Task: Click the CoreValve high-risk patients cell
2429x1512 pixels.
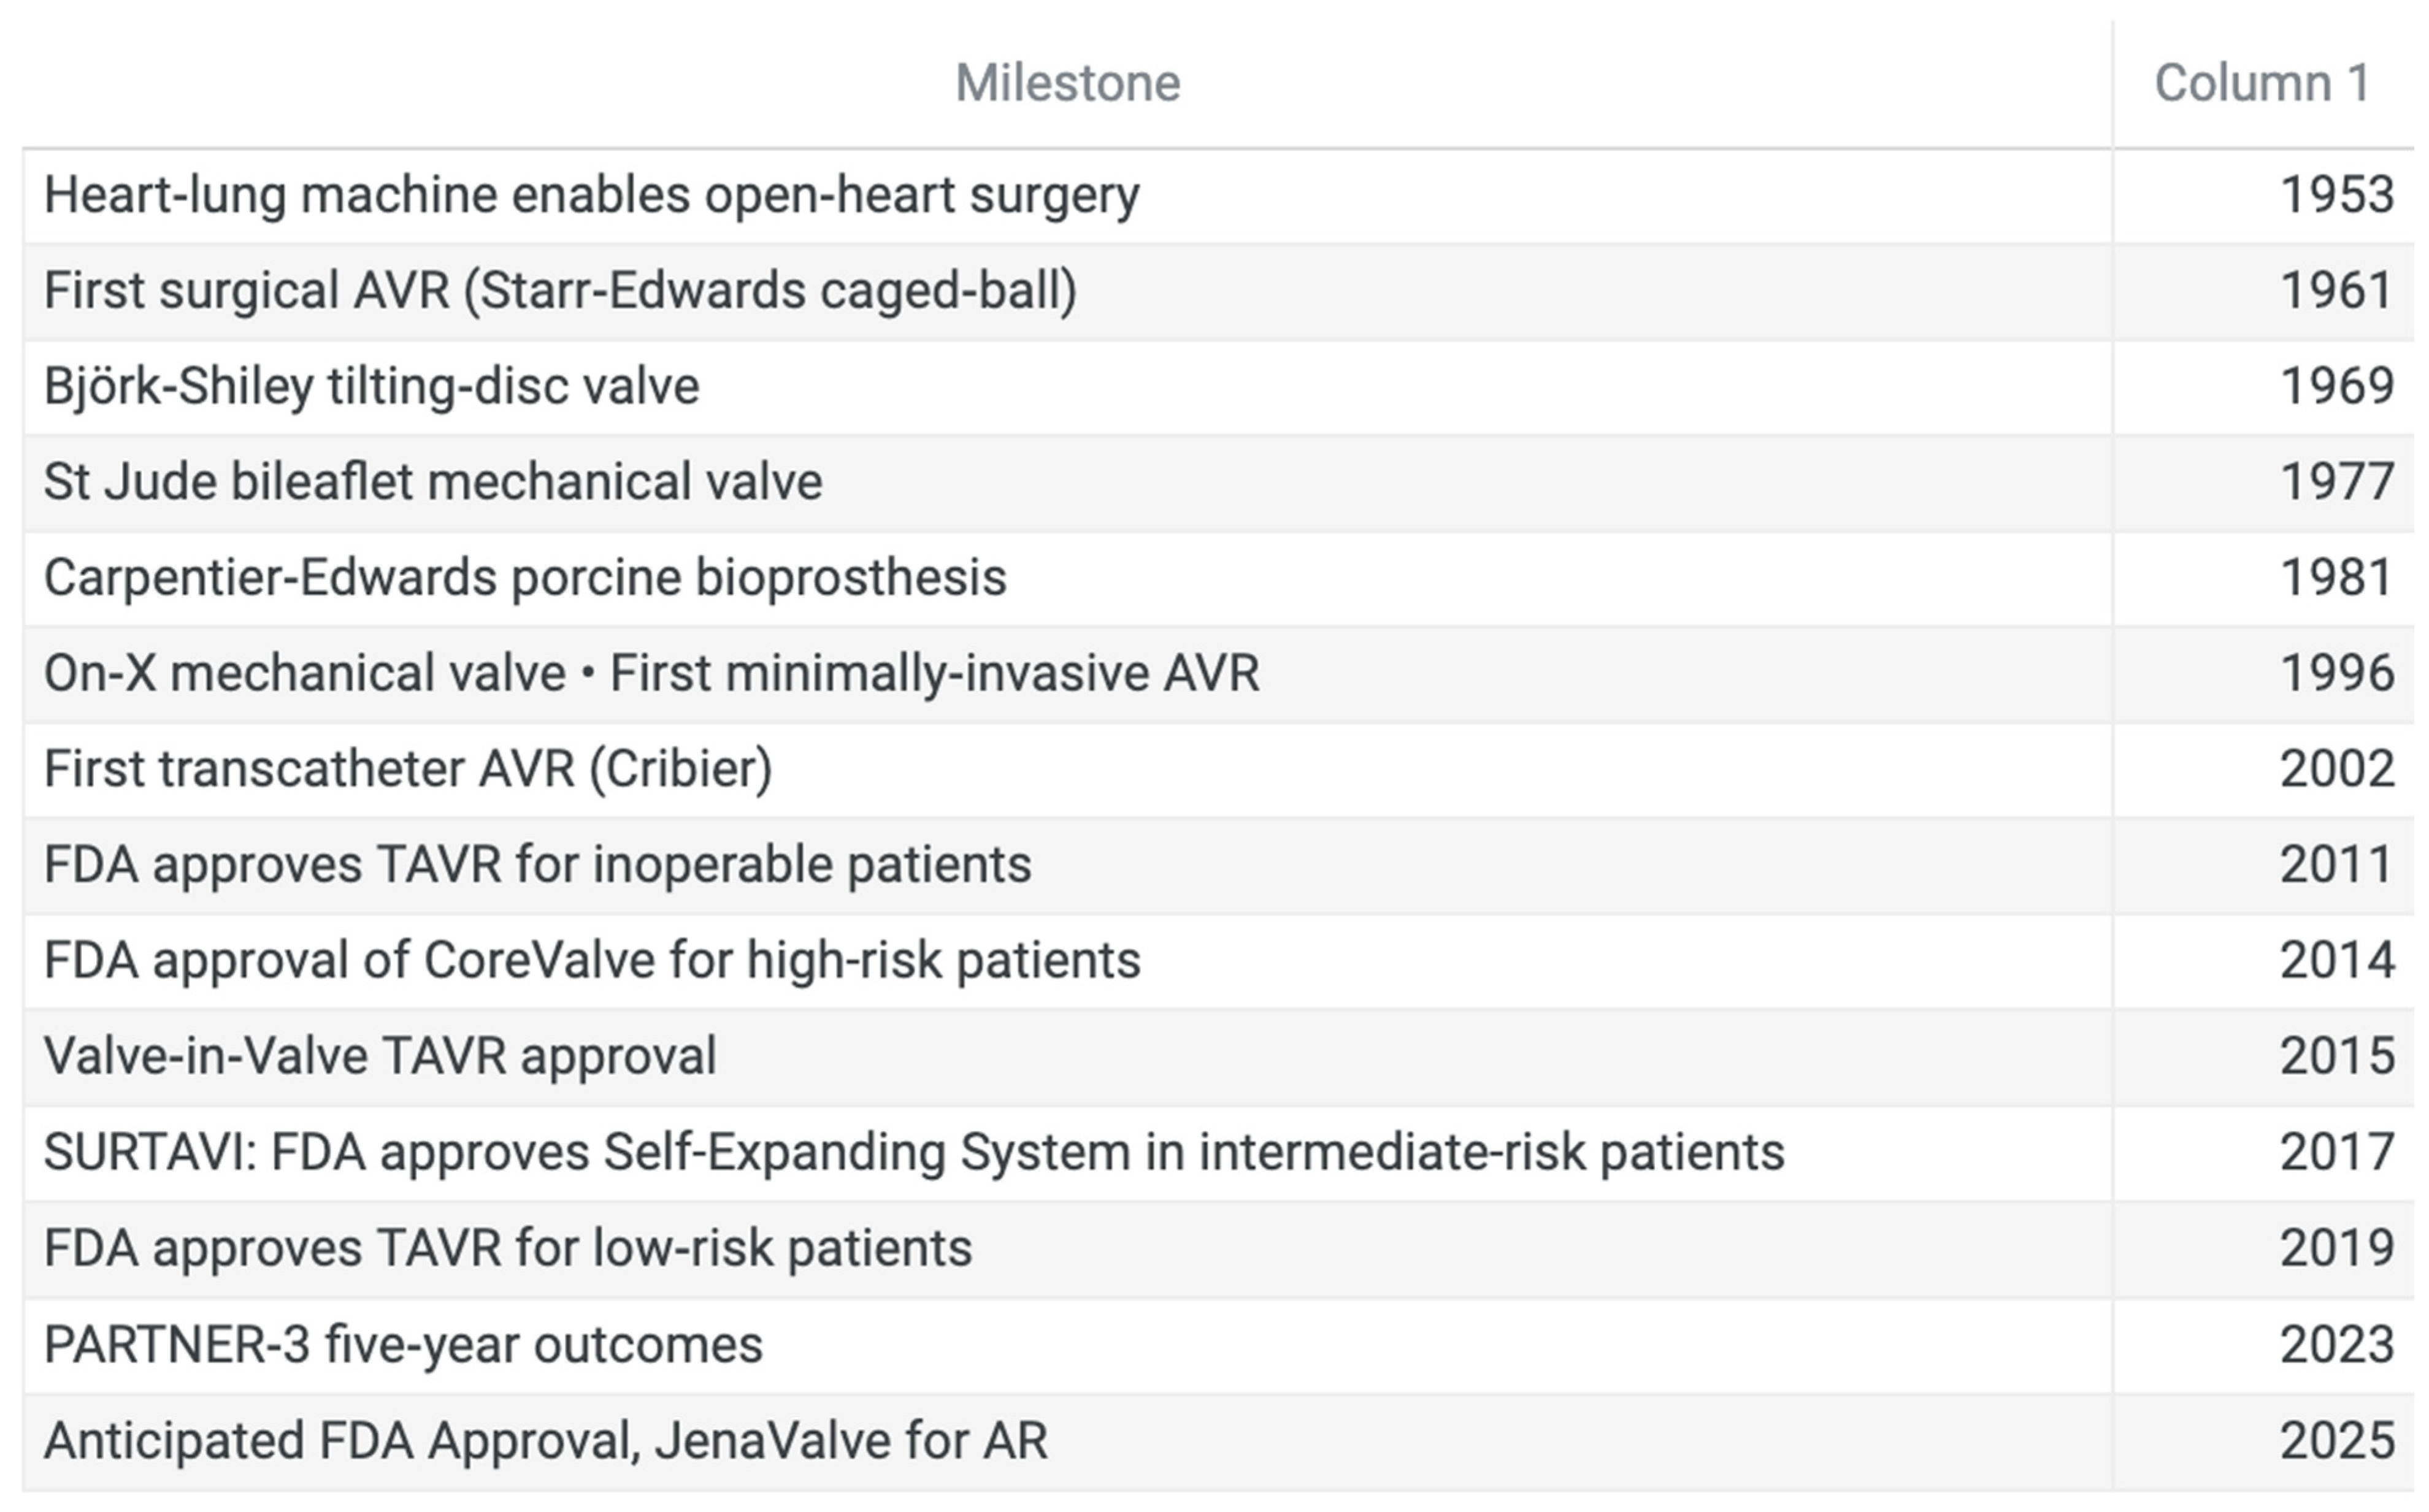Action: (593, 961)
